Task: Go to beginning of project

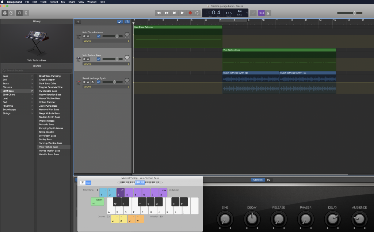Action: 175,13
